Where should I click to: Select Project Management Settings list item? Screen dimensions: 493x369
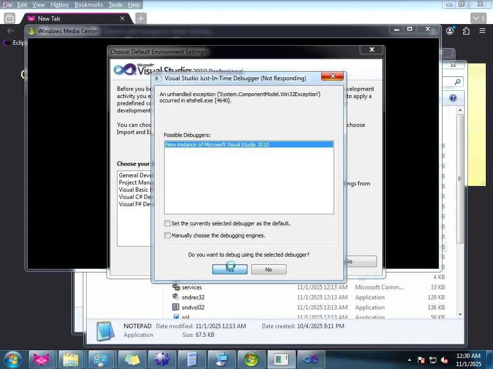pyautogui.click(x=135, y=183)
